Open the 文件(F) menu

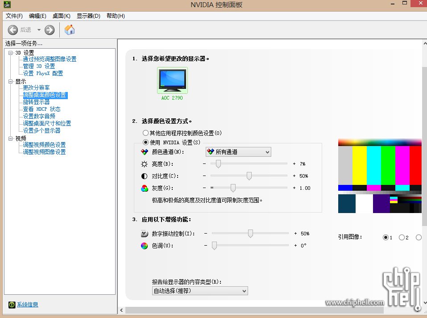pyautogui.click(x=14, y=16)
